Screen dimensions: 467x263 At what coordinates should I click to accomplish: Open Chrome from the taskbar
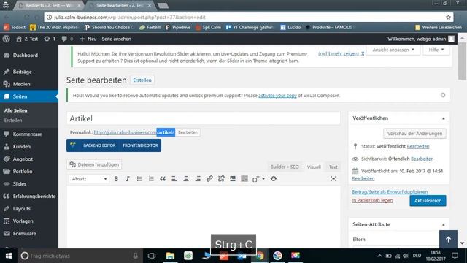(260, 256)
